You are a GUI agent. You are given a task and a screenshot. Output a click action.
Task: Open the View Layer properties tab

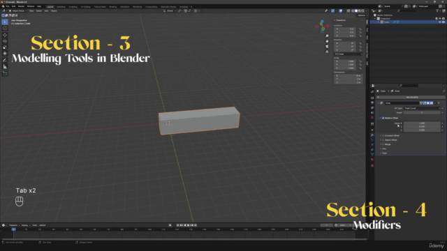point(372,108)
